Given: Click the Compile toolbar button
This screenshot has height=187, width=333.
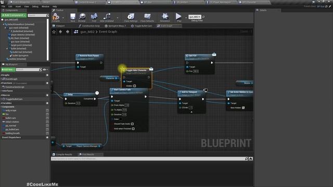Looking at the screenshot, I should click(56, 17).
